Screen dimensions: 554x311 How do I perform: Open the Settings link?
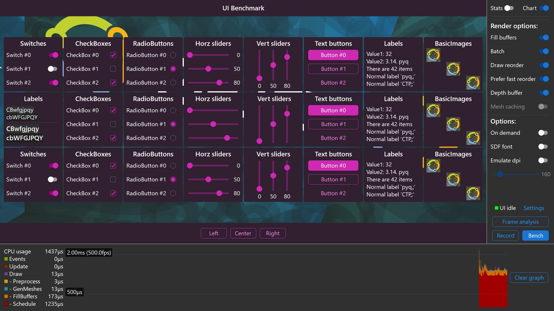pos(534,208)
